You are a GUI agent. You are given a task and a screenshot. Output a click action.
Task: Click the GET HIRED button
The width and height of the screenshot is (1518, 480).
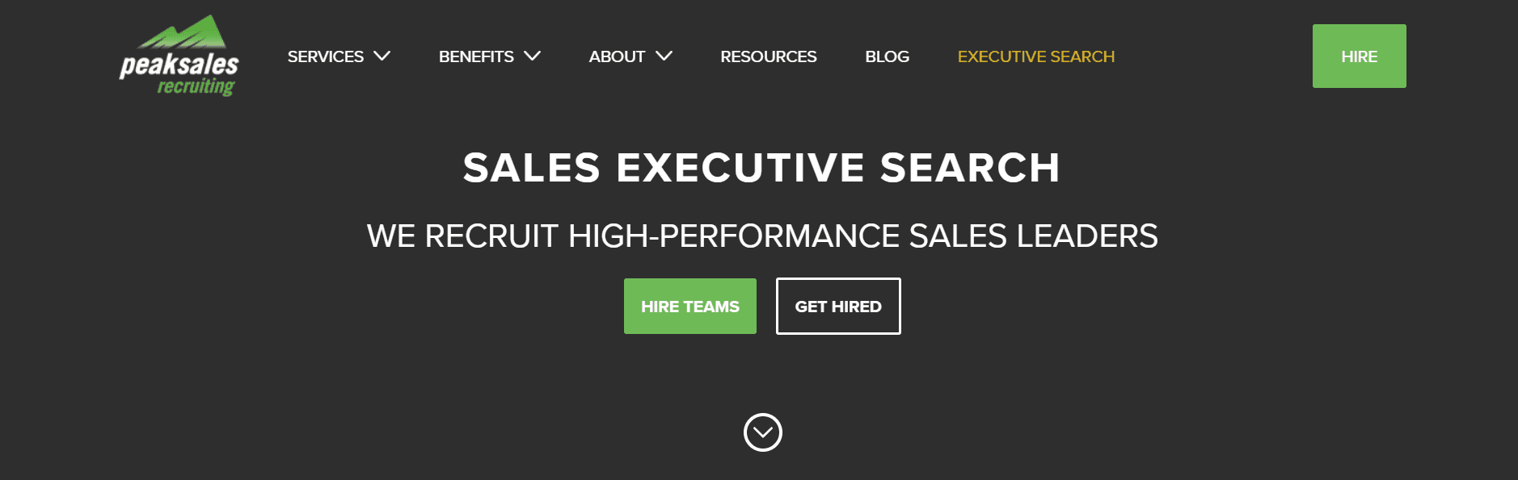point(838,306)
